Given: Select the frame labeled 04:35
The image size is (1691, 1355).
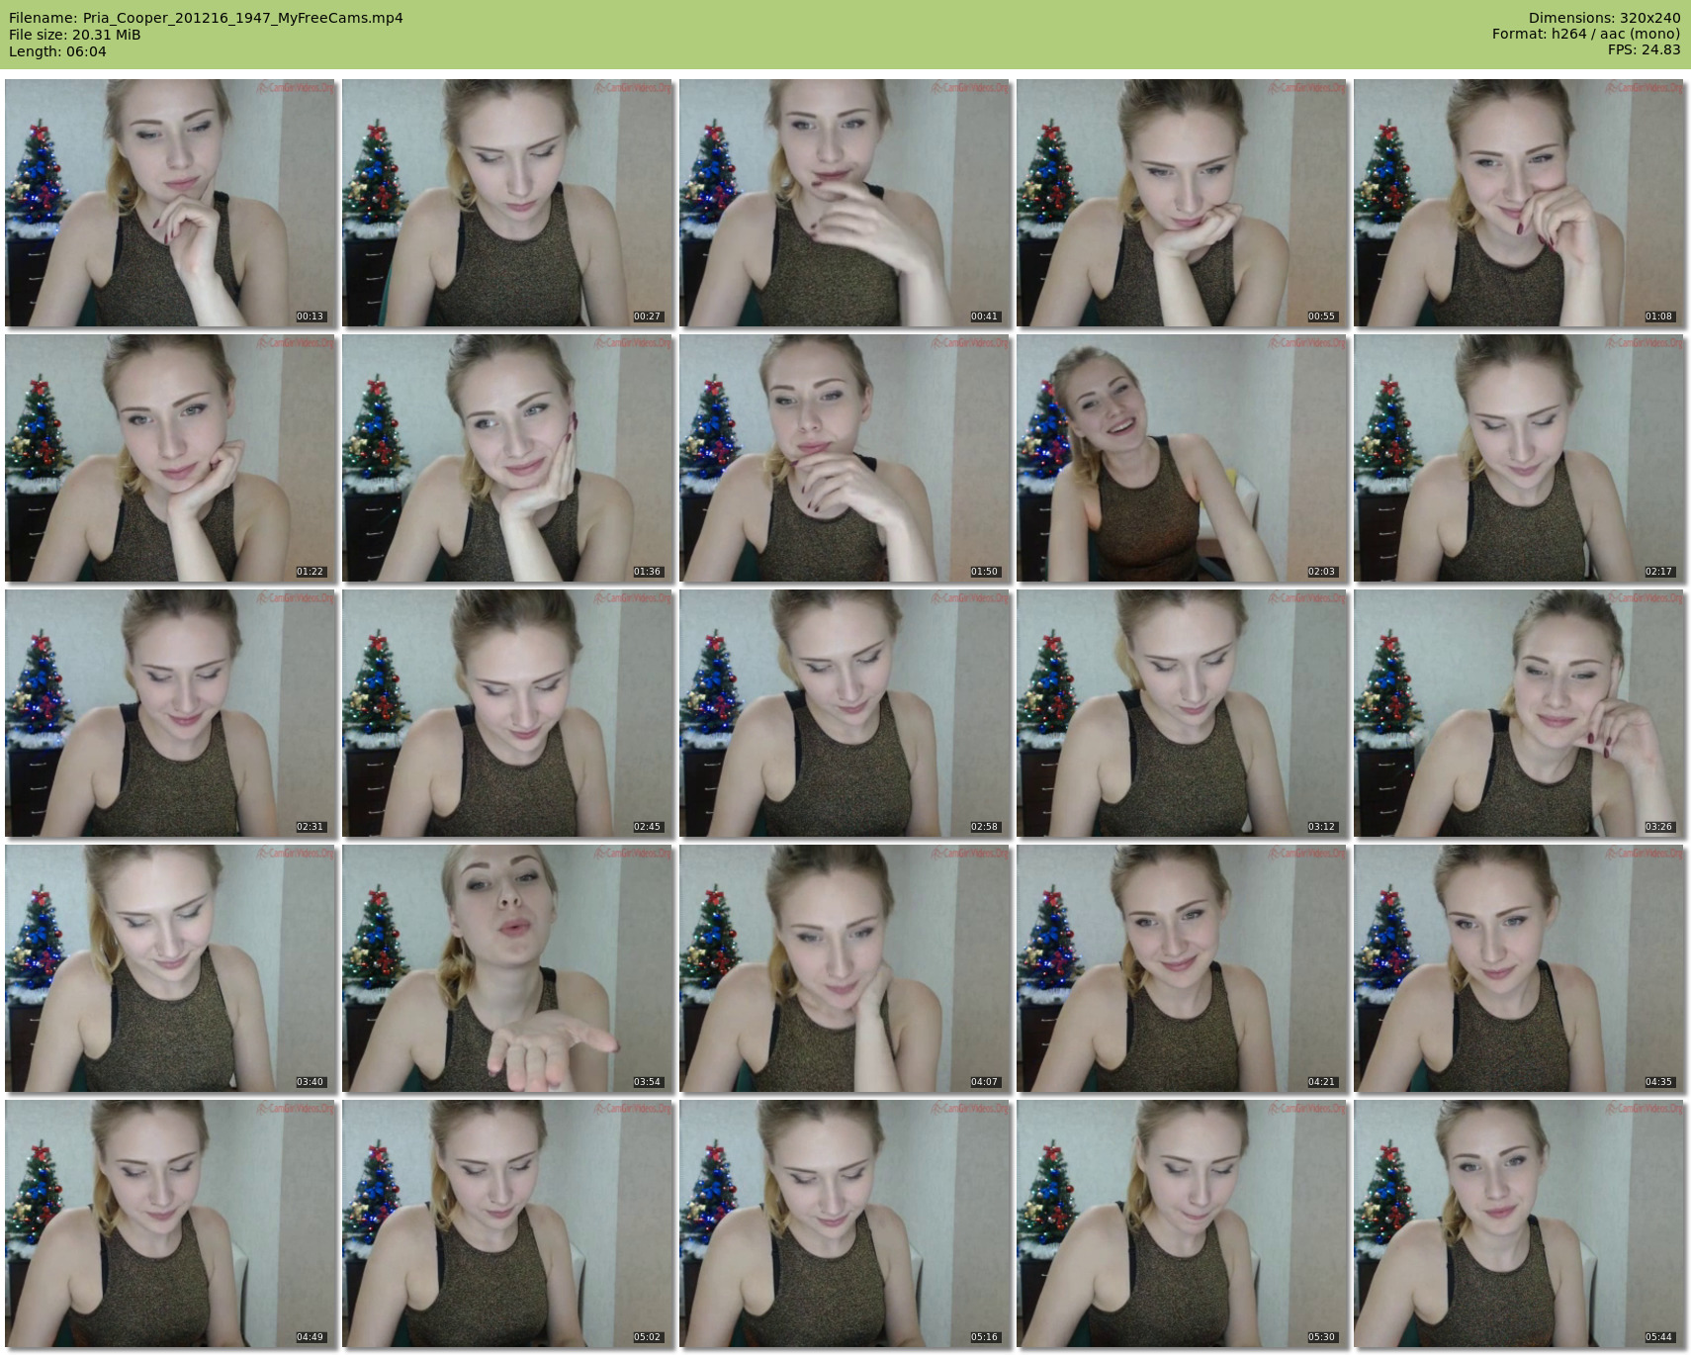Looking at the screenshot, I should pyautogui.click(x=1520, y=968).
